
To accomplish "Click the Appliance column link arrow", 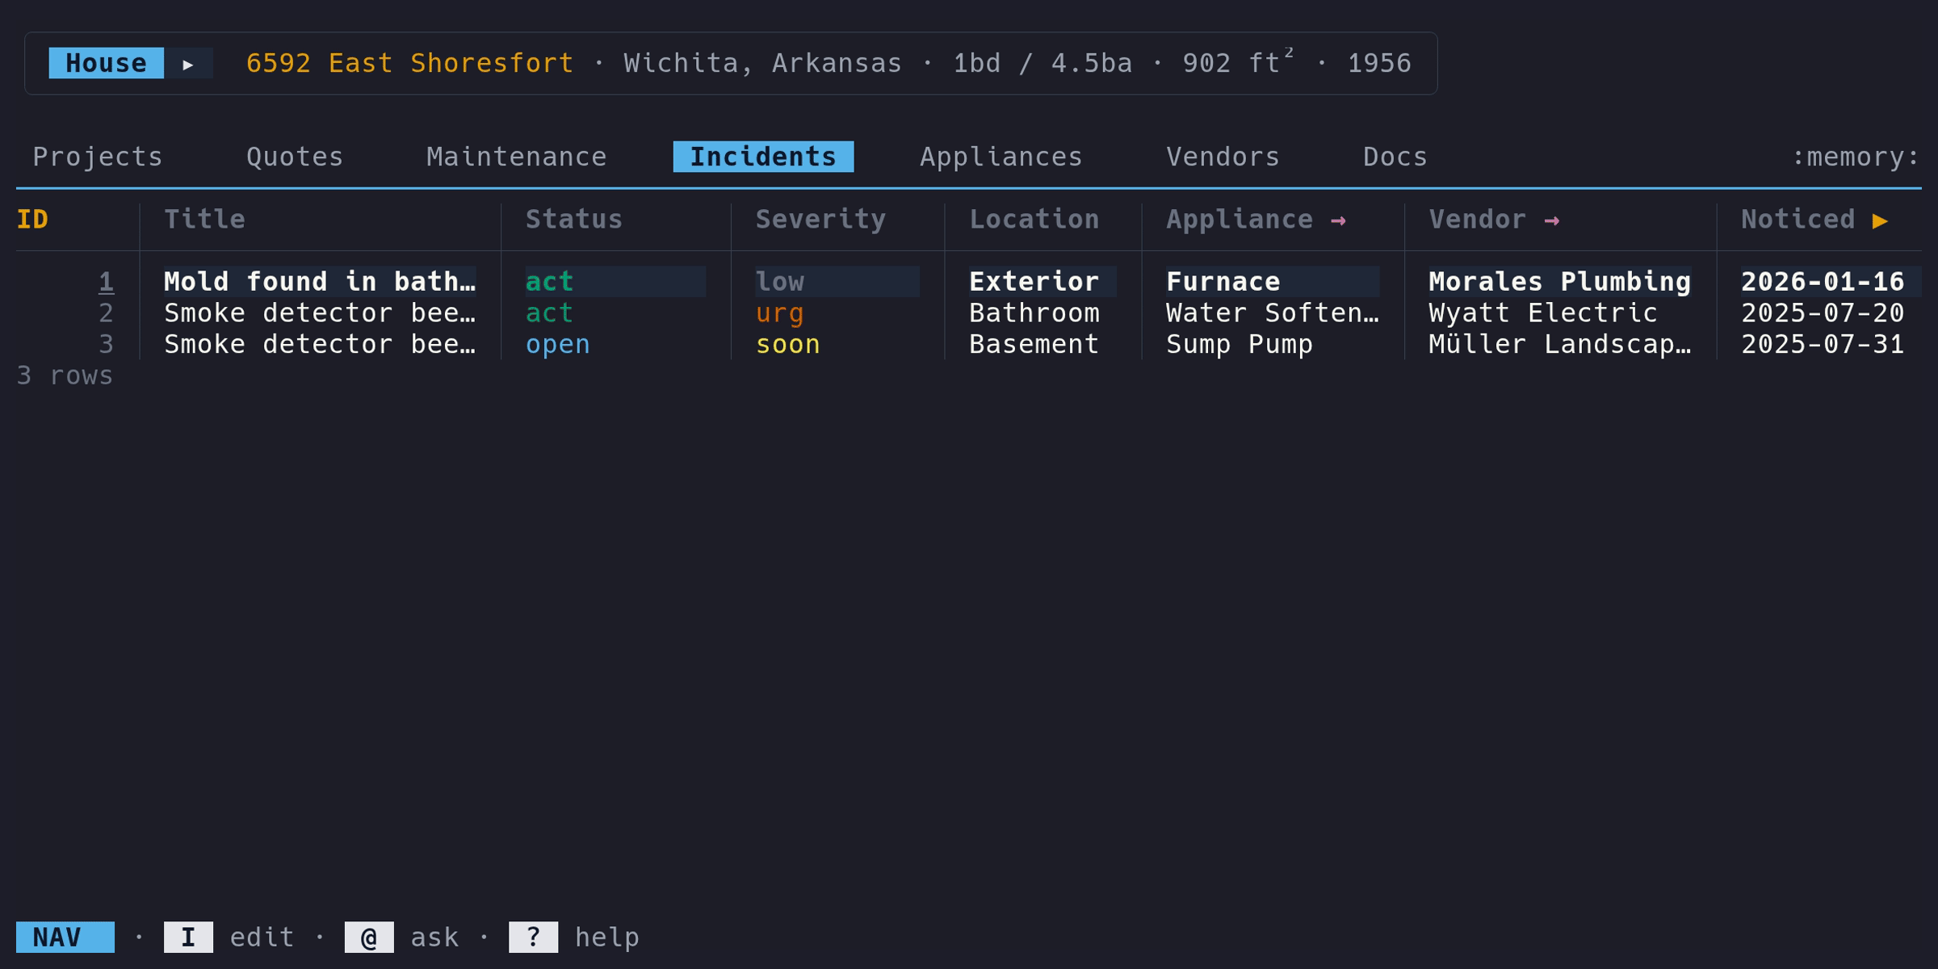I will click(1338, 220).
